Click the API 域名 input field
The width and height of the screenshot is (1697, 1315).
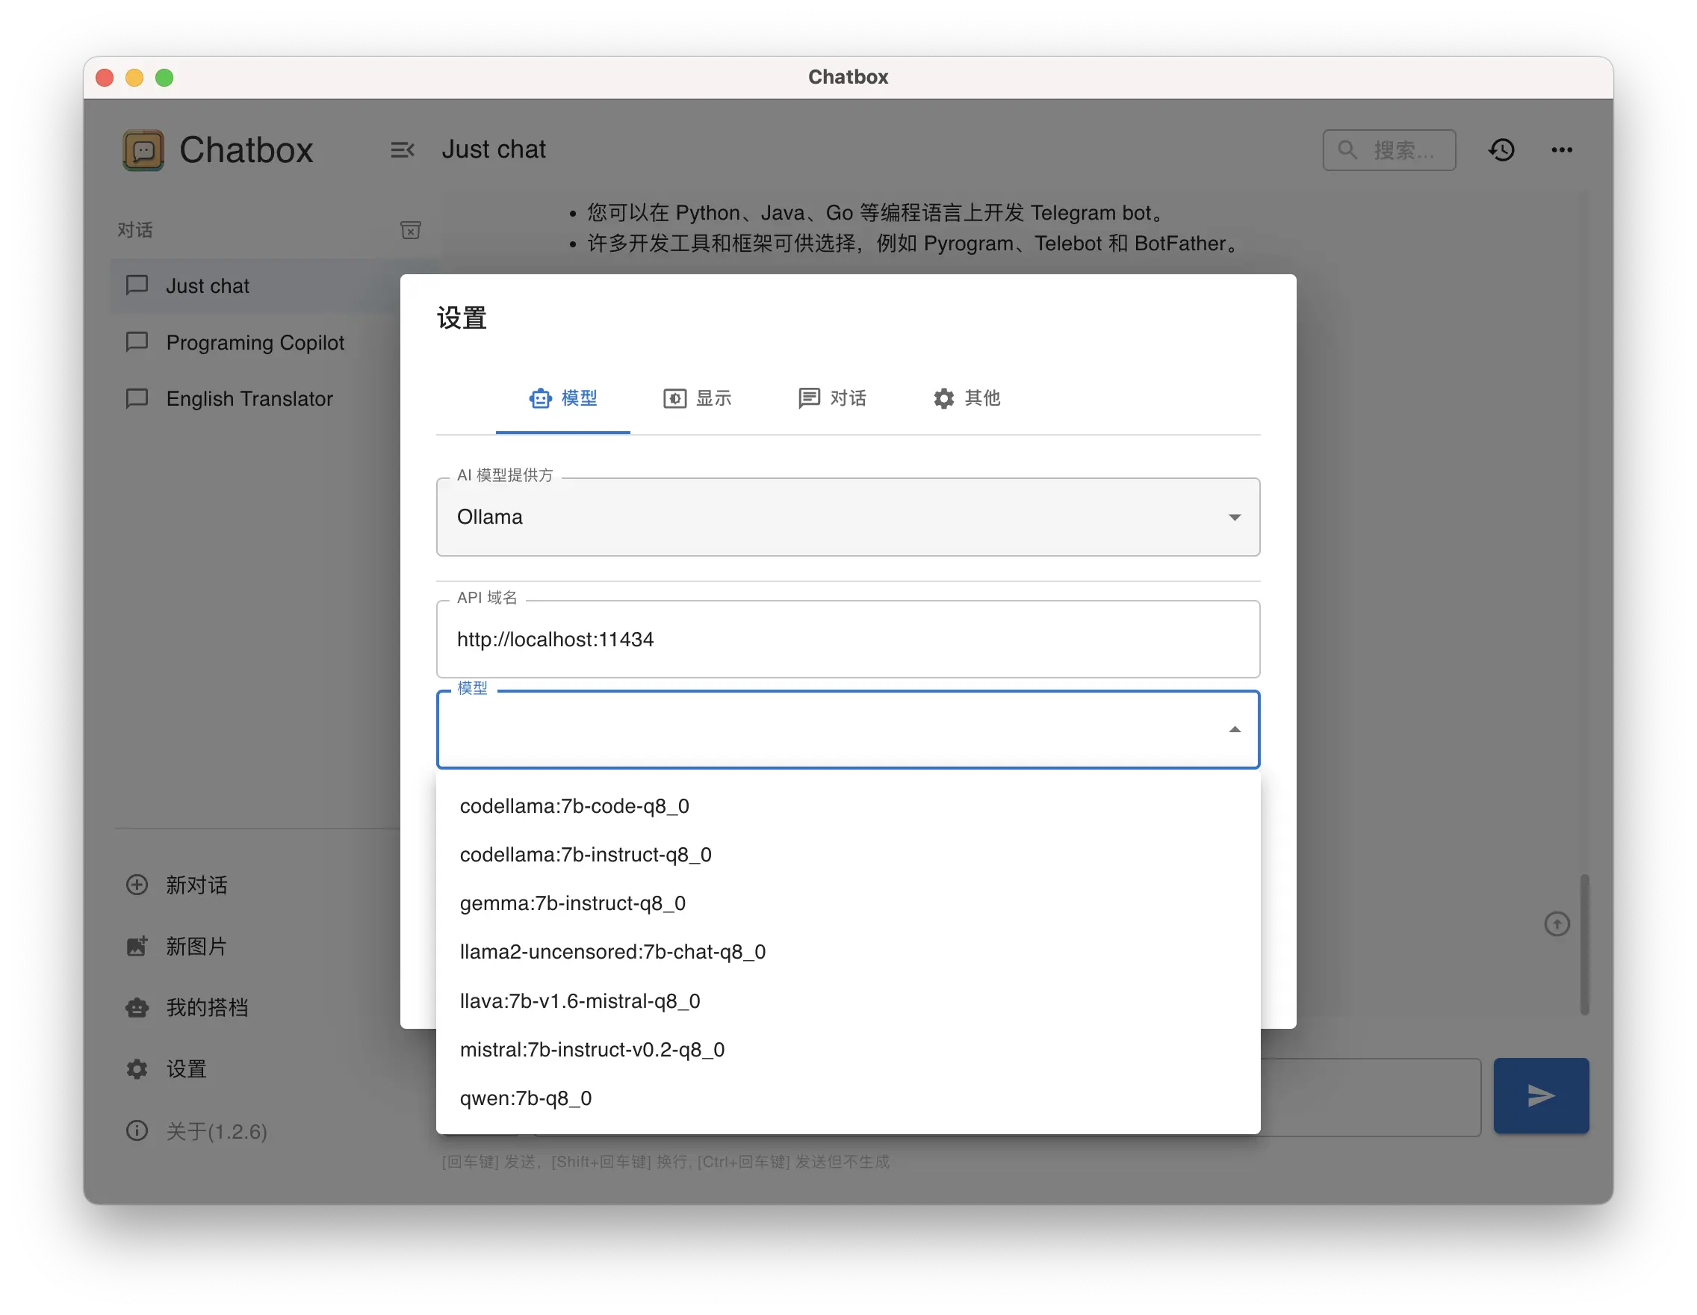tap(847, 640)
